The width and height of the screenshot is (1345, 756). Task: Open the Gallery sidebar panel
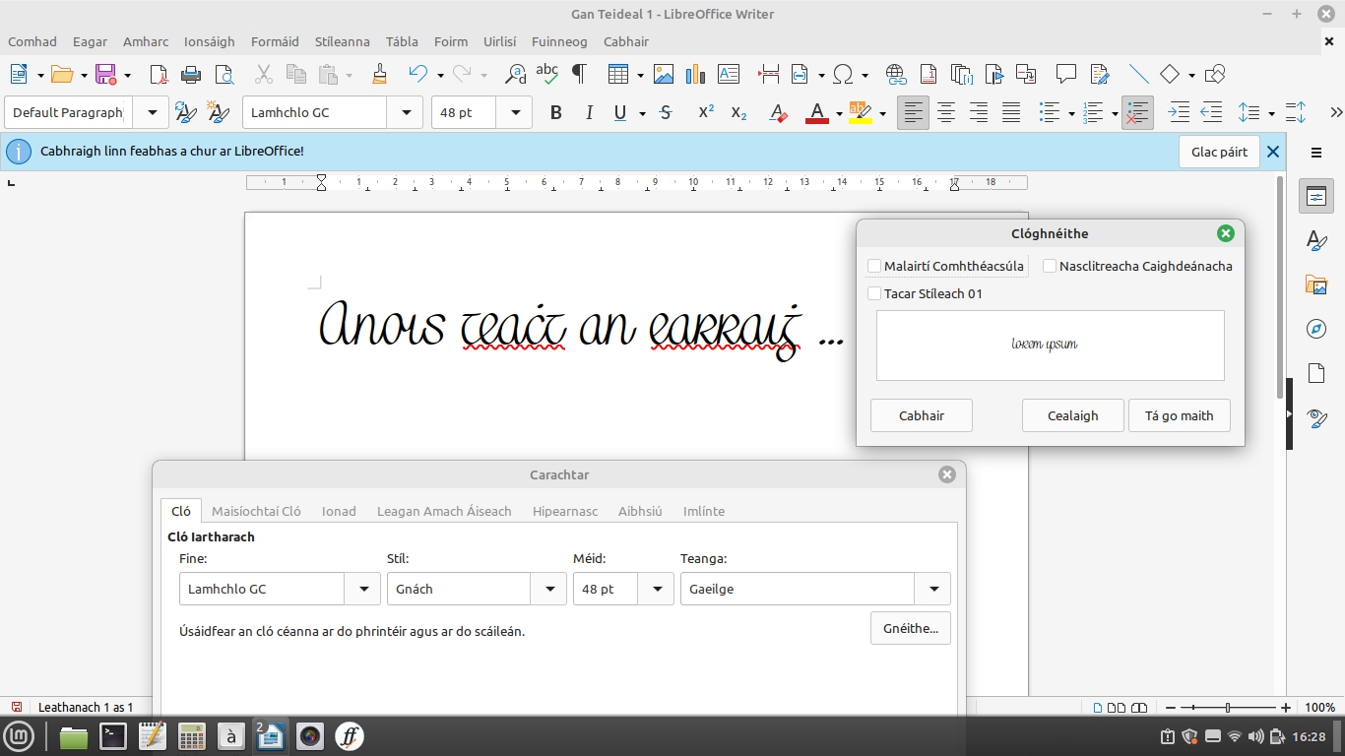coord(1315,284)
